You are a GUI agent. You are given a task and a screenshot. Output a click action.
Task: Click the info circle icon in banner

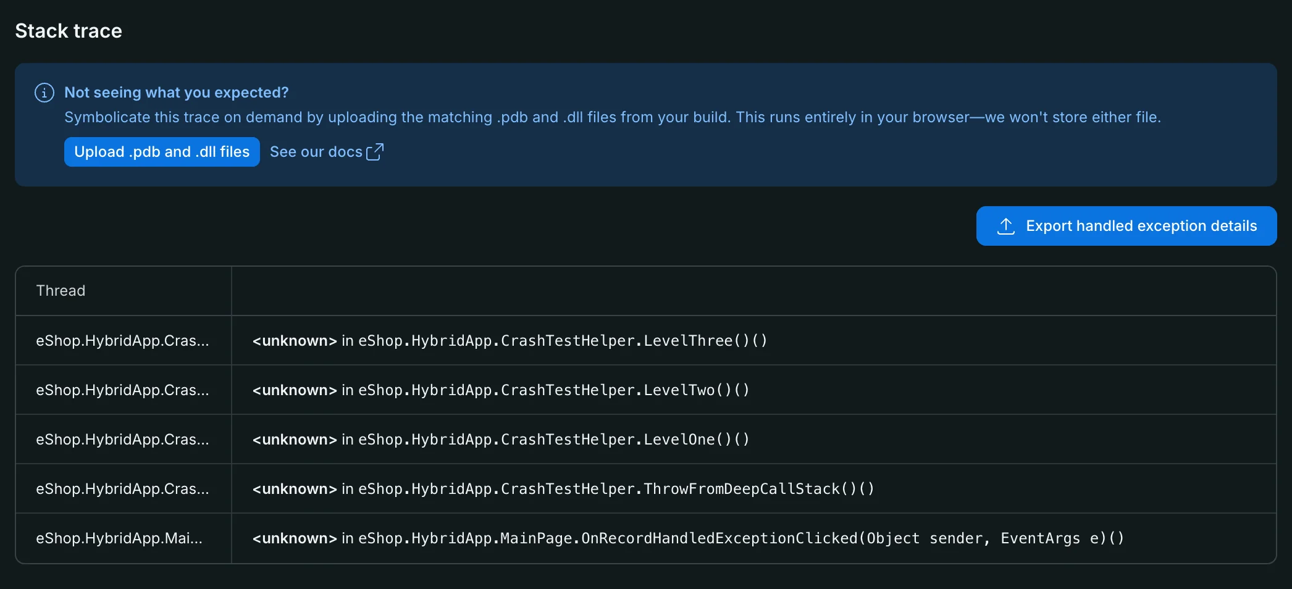(44, 93)
